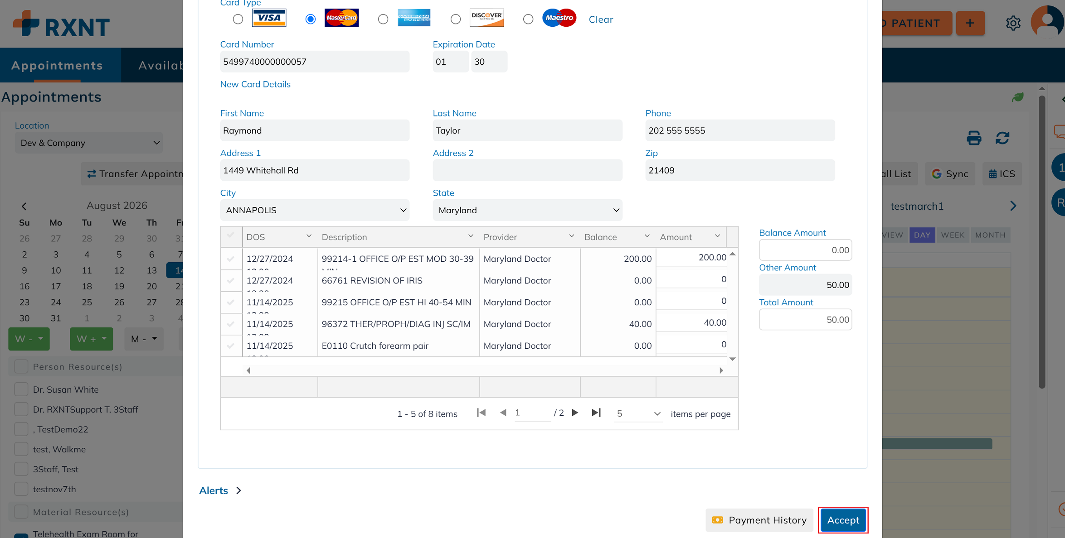This screenshot has height=538, width=1065.
Task: Choose the Discover card radio button
Action: pyautogui.click(x=456, y=19)
